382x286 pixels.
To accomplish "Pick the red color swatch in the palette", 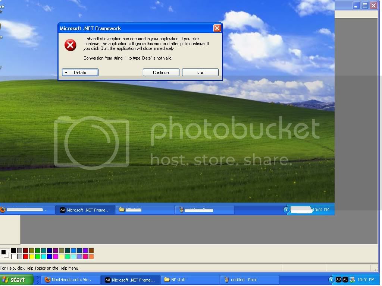I will point(25,256).
